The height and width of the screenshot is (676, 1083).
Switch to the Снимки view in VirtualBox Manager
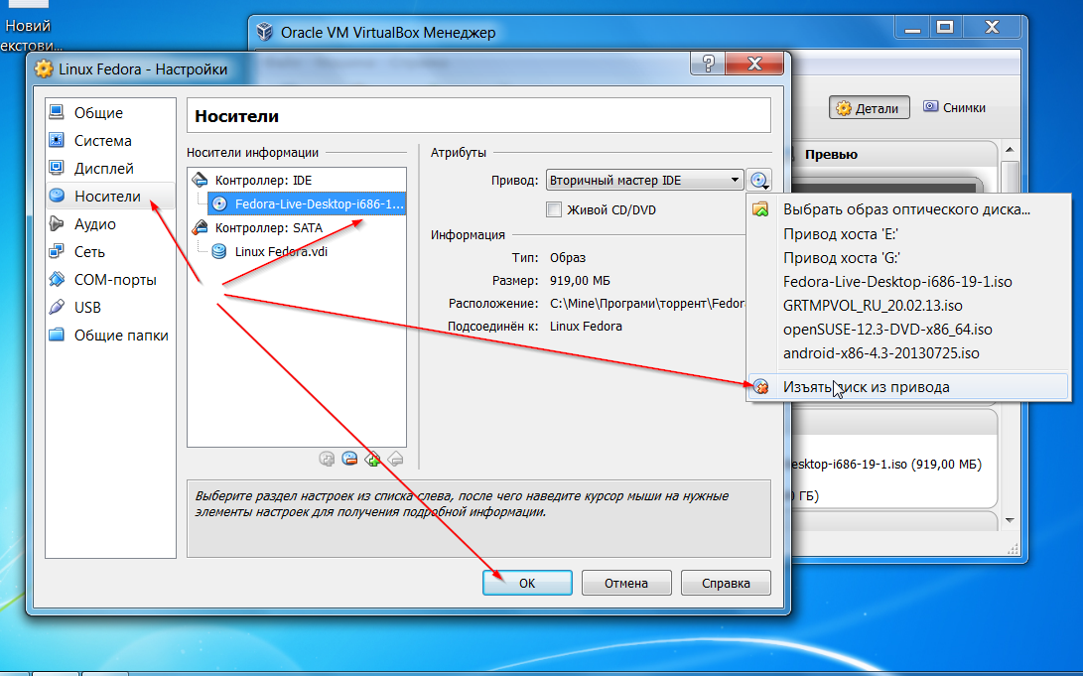point(953,108)
